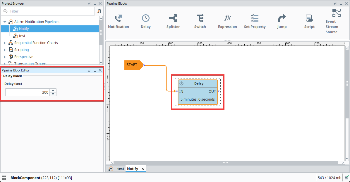This screenshot has height=182, width=350.
Task: Select the Delay block header on canvas
Action: 198,83
